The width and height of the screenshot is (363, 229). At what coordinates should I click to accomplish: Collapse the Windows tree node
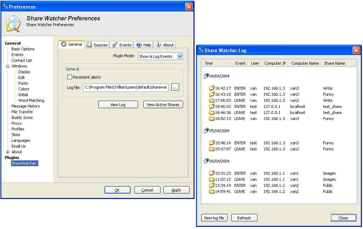tap(8, 66)
